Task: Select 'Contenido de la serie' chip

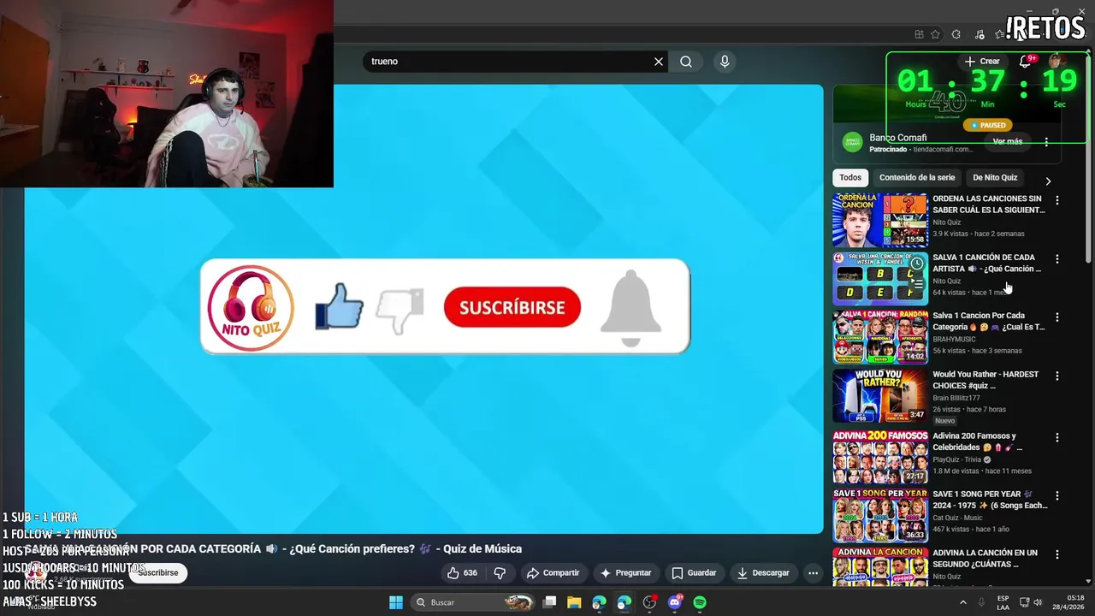Action: pos(917,178)
